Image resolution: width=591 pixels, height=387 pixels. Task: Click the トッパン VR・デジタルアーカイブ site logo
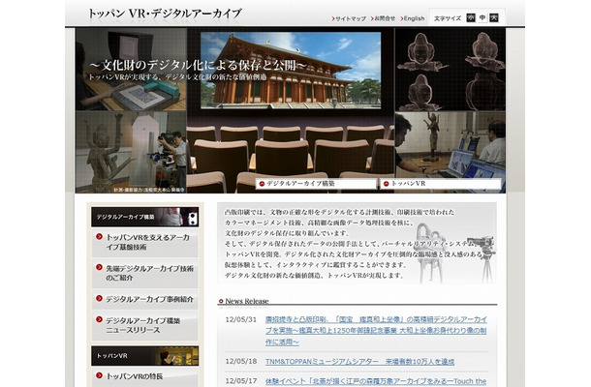tap(165, 14)
